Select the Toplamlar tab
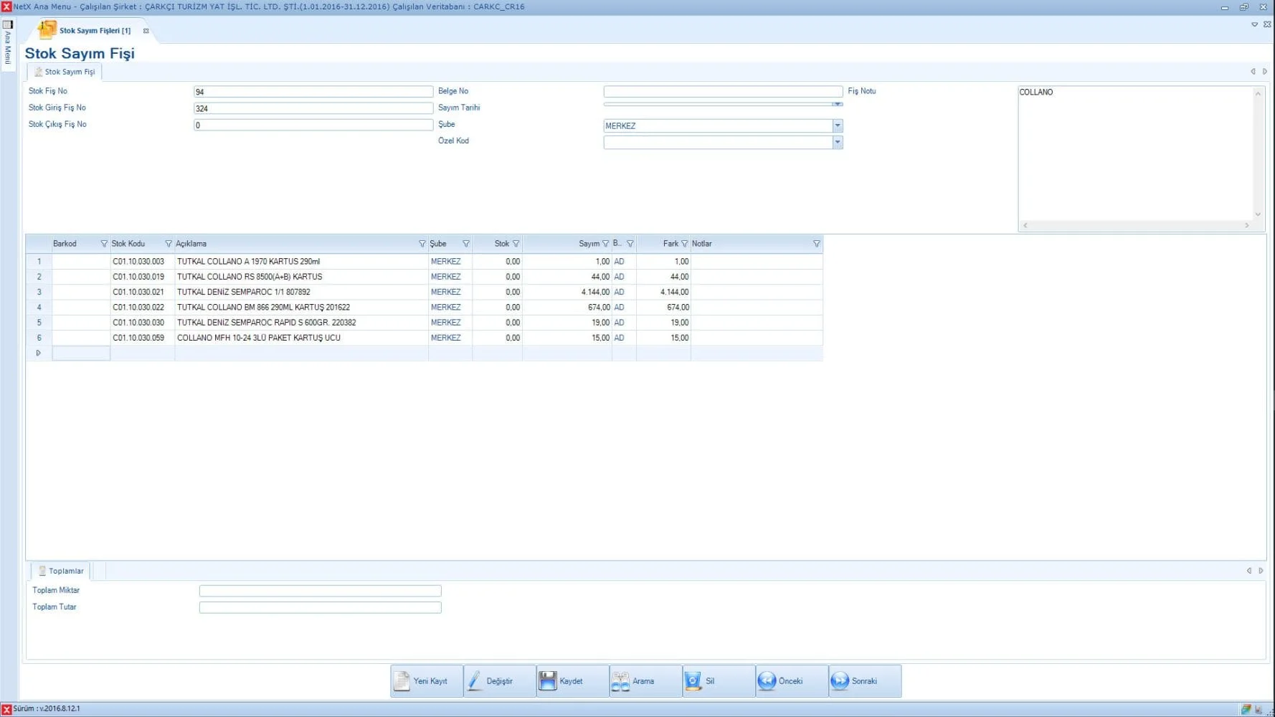Screen dimensions: 1275x717 tap(62, 571)
